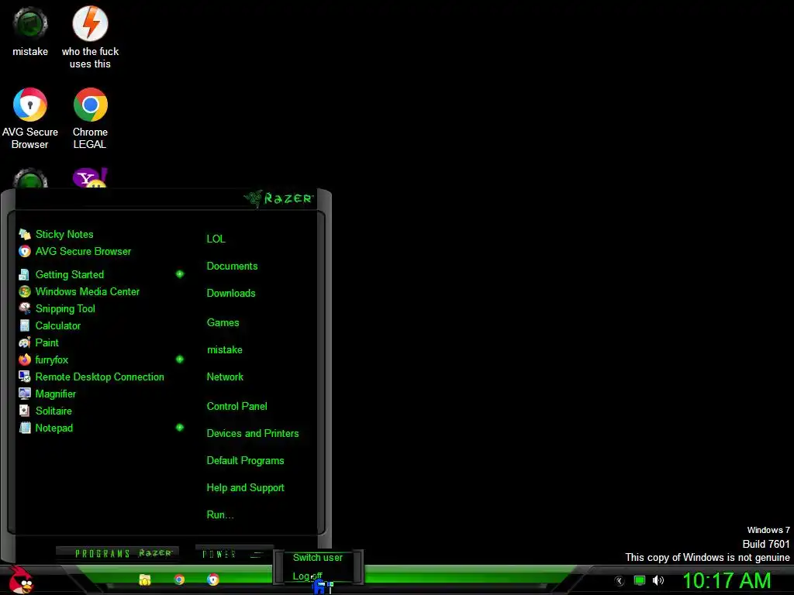
Task: Open AVG Secure Browser from taskbar
Action: (x=212, y=580)
